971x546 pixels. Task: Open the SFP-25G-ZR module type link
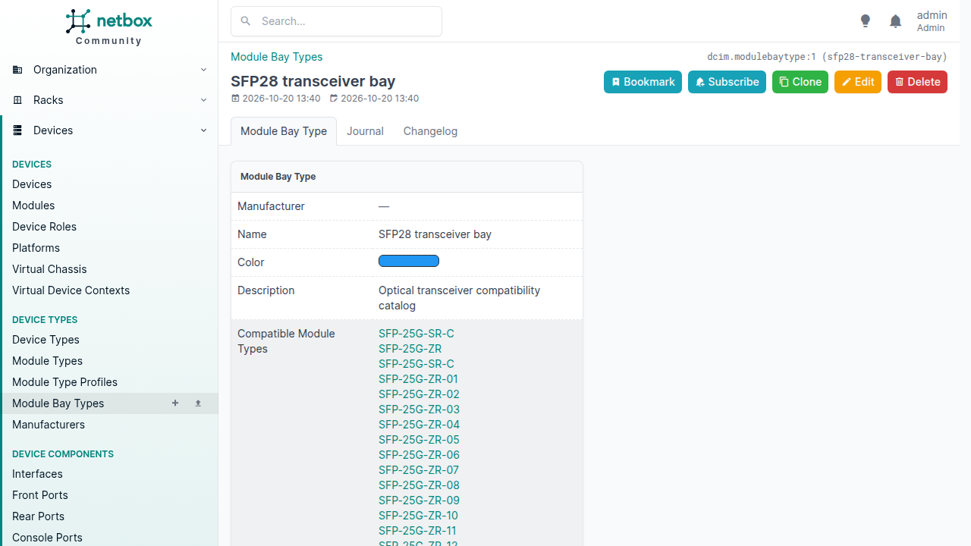pos(410,349)
